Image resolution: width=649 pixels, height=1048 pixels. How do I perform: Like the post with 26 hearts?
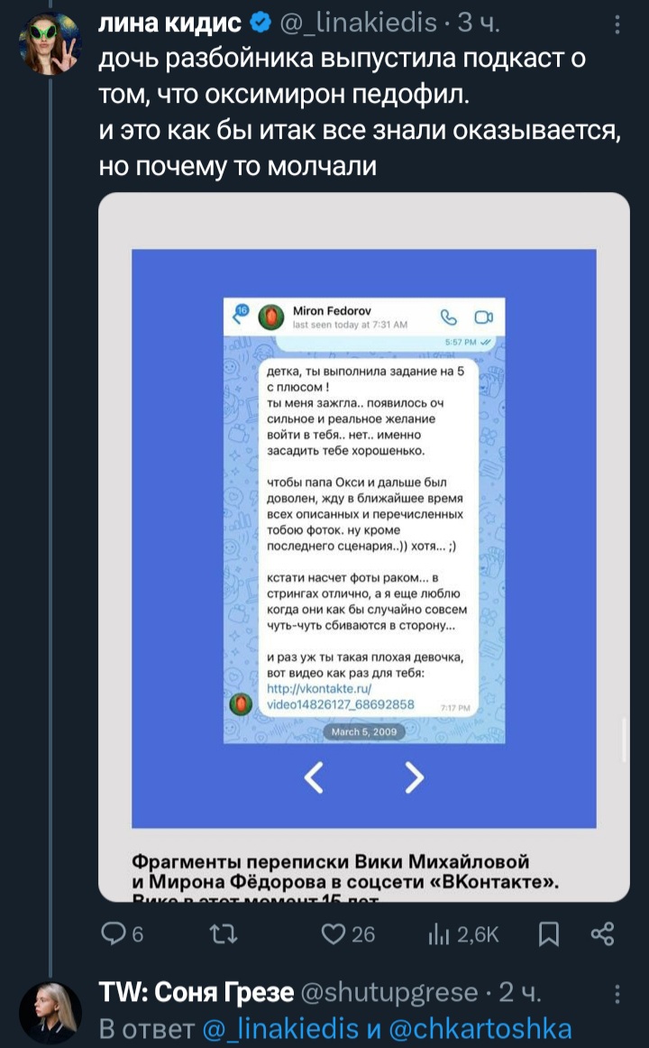[x=333, y=933]
